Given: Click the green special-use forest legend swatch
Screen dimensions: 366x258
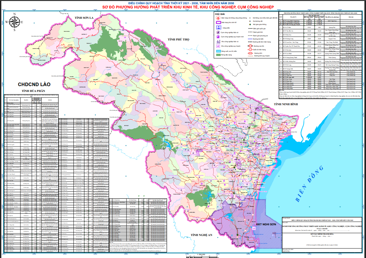Looking at the screenshot, I should (218, 55).
